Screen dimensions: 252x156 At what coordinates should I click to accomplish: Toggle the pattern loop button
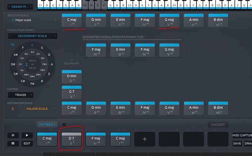coord(13,135)
